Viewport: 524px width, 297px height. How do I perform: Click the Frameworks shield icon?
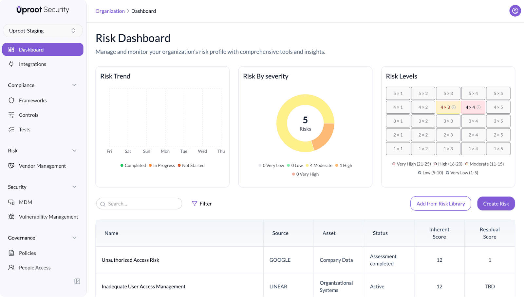point(11,100)
